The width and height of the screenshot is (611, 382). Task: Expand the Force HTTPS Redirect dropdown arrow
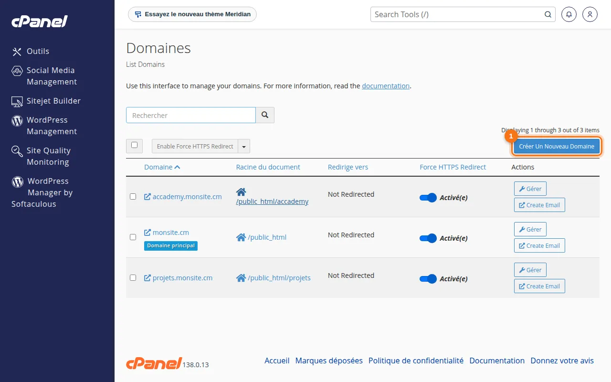click(x=244, y=146)
